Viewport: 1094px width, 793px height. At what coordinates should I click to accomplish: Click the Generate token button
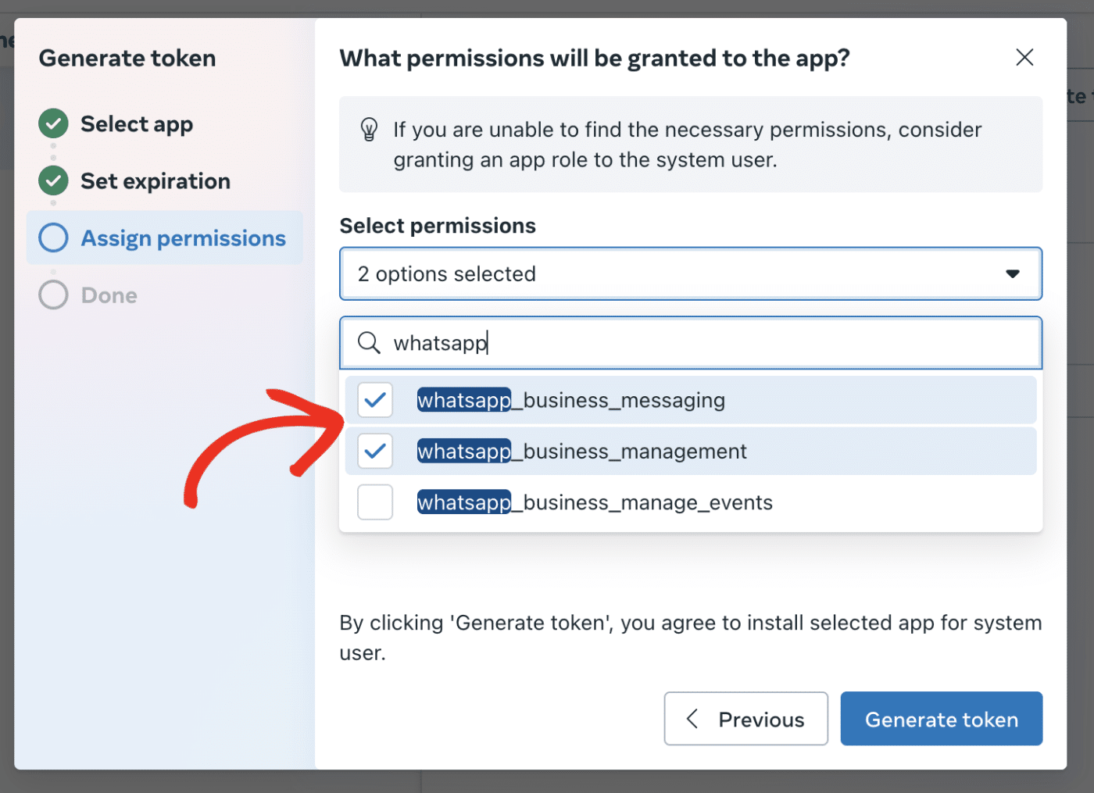941,719
